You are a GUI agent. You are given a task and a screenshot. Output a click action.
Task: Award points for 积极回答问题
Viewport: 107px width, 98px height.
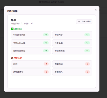tap(31, 35)
